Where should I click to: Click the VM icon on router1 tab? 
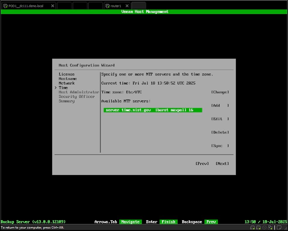[107, 6]
